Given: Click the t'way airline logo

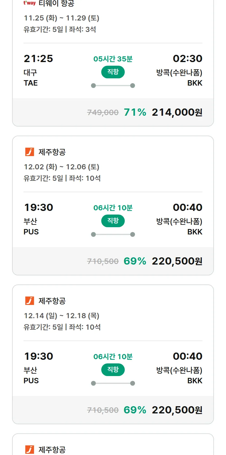Looking at the screenshot, I should [x=30, y=3].
